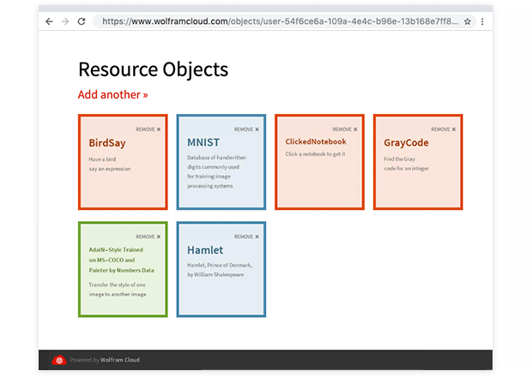This screenshot has width=532, height=377.
Task: Click 'Hamlet, Prince of Denmark' description
Action: (x=220, y=270)
